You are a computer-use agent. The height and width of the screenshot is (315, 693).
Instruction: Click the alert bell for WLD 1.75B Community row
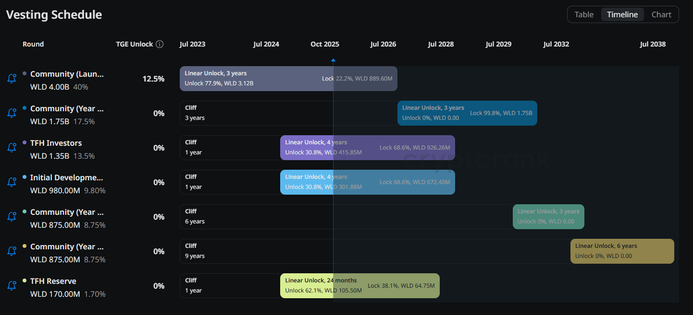pyautogui.click(x=12, y=113)
